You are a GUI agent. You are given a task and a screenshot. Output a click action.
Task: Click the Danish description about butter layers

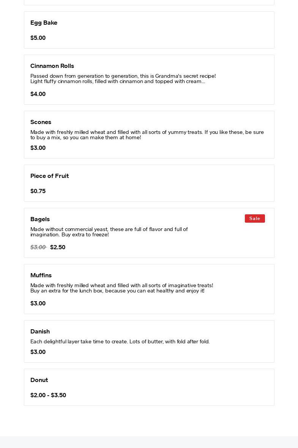click(x=120, y=341)
